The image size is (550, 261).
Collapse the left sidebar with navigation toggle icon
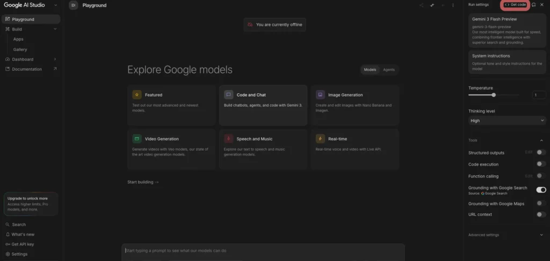click(73, 5)
